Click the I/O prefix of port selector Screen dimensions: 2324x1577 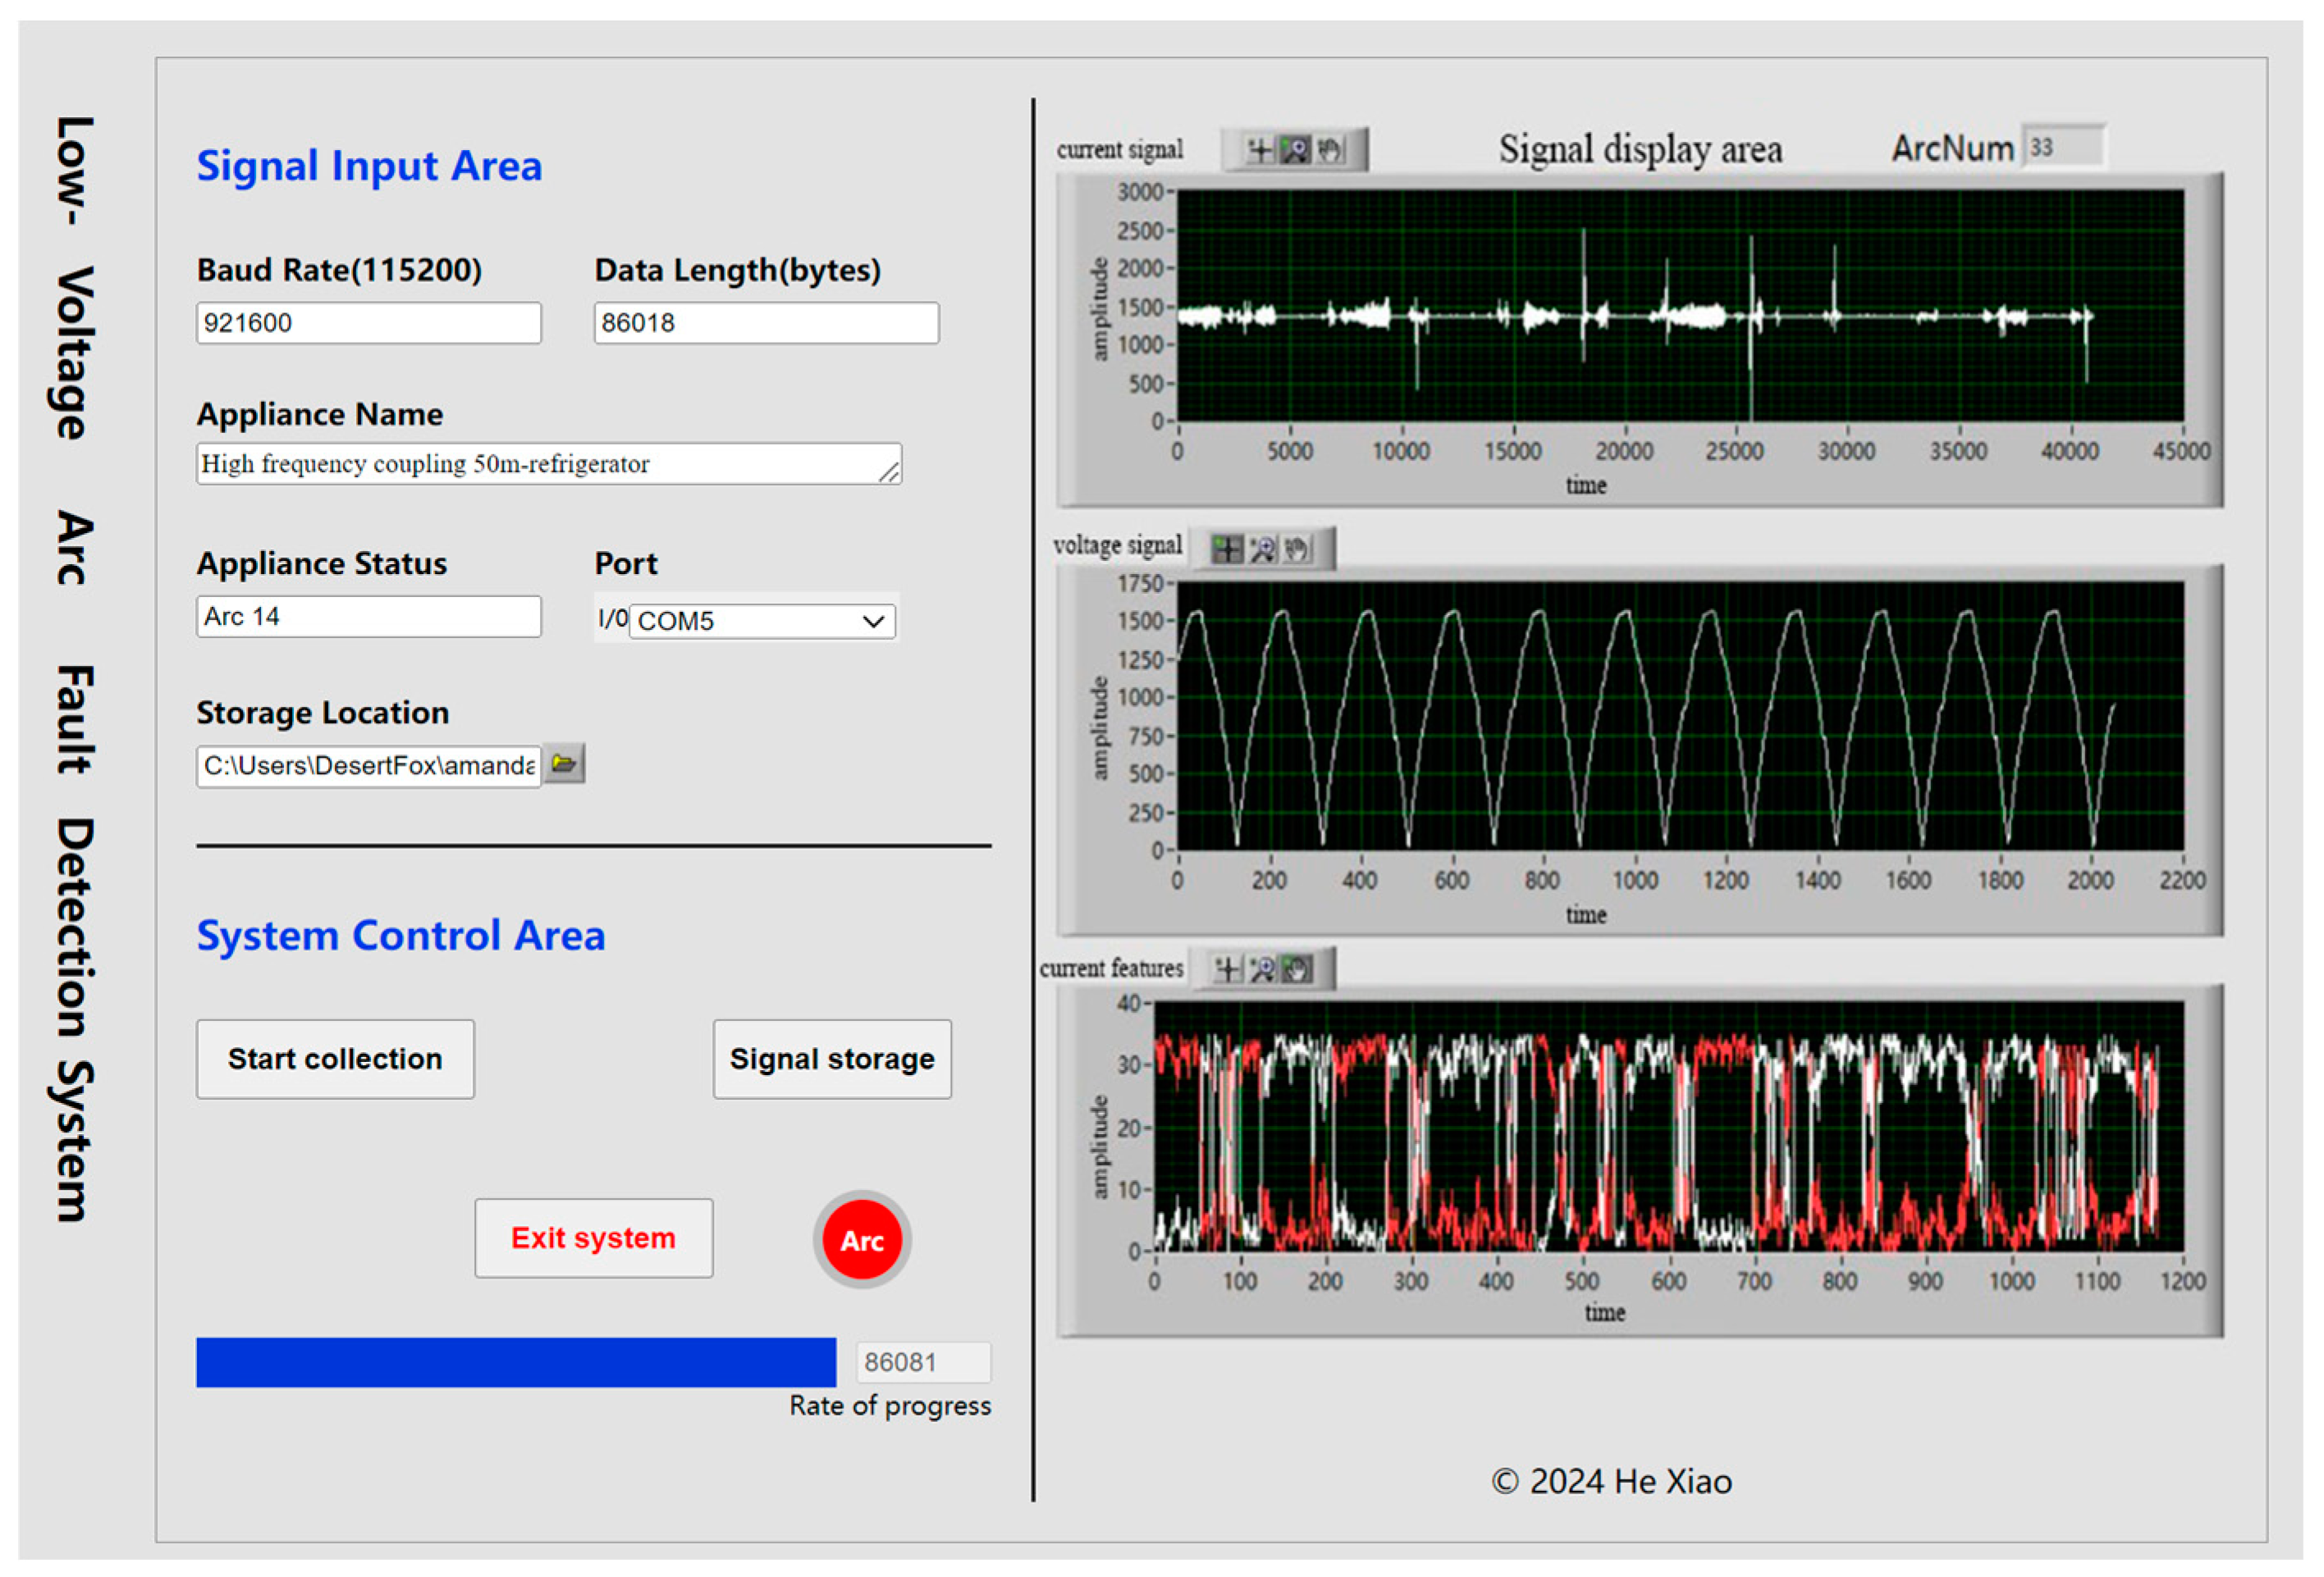(x=612, y=620)
